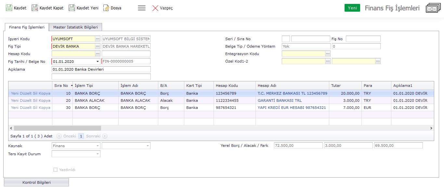Screen dimensions: 444x187
Task: Click the Ödeme Yöntem field showing 0
Action: point(356,46)
